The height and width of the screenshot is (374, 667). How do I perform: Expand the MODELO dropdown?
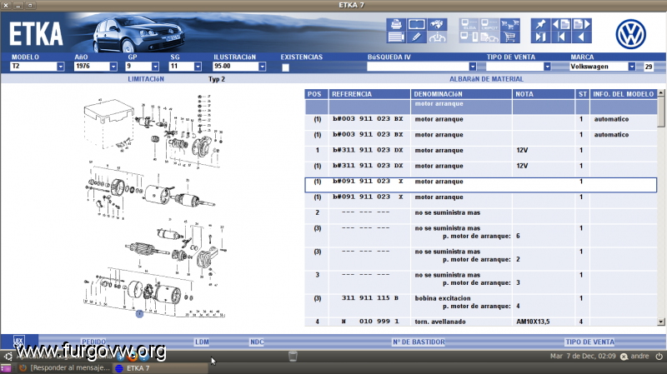coord(60,67)
